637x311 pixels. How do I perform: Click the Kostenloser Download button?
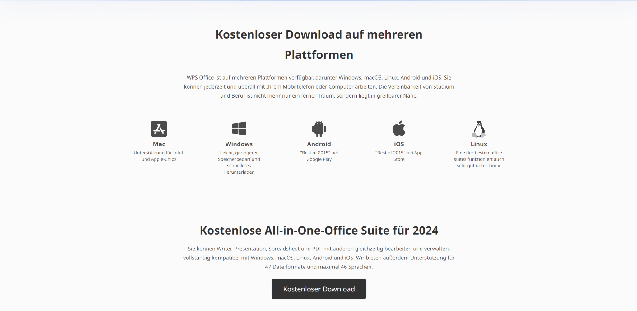pyautogui.click(x=319, y=289)
